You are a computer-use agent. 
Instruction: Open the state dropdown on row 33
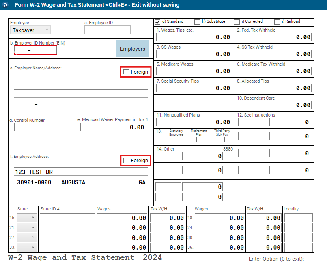(x=27, y=247)
